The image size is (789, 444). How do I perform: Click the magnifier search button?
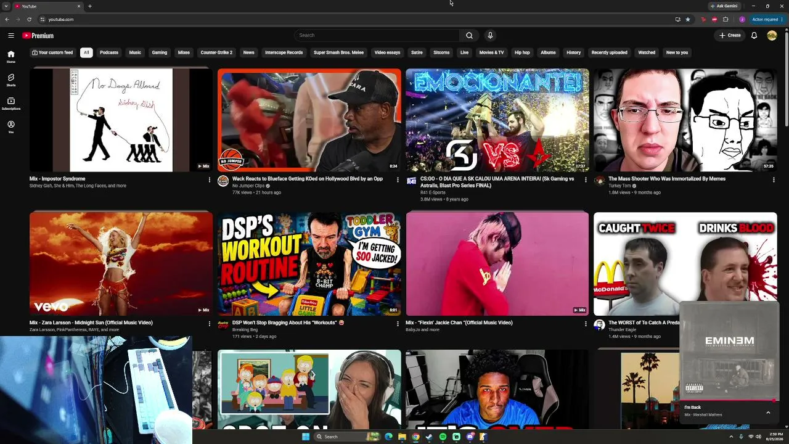pyautogui.click(x=469, y=35)
